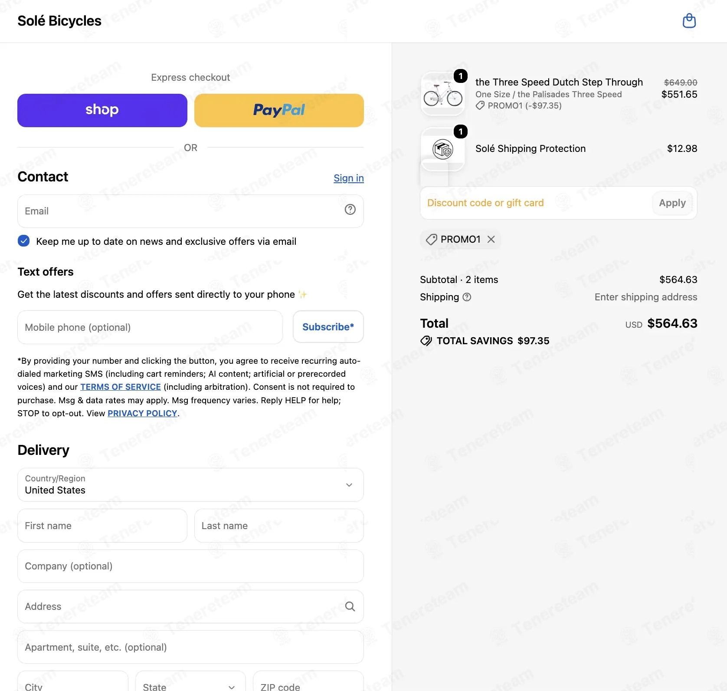Screen dimensions: 727x691
Task: Click the Shipping info question mark icon
Action: (x=467, y=297)
